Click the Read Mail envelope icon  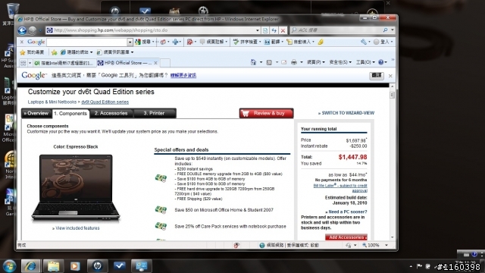coord(284,62)
